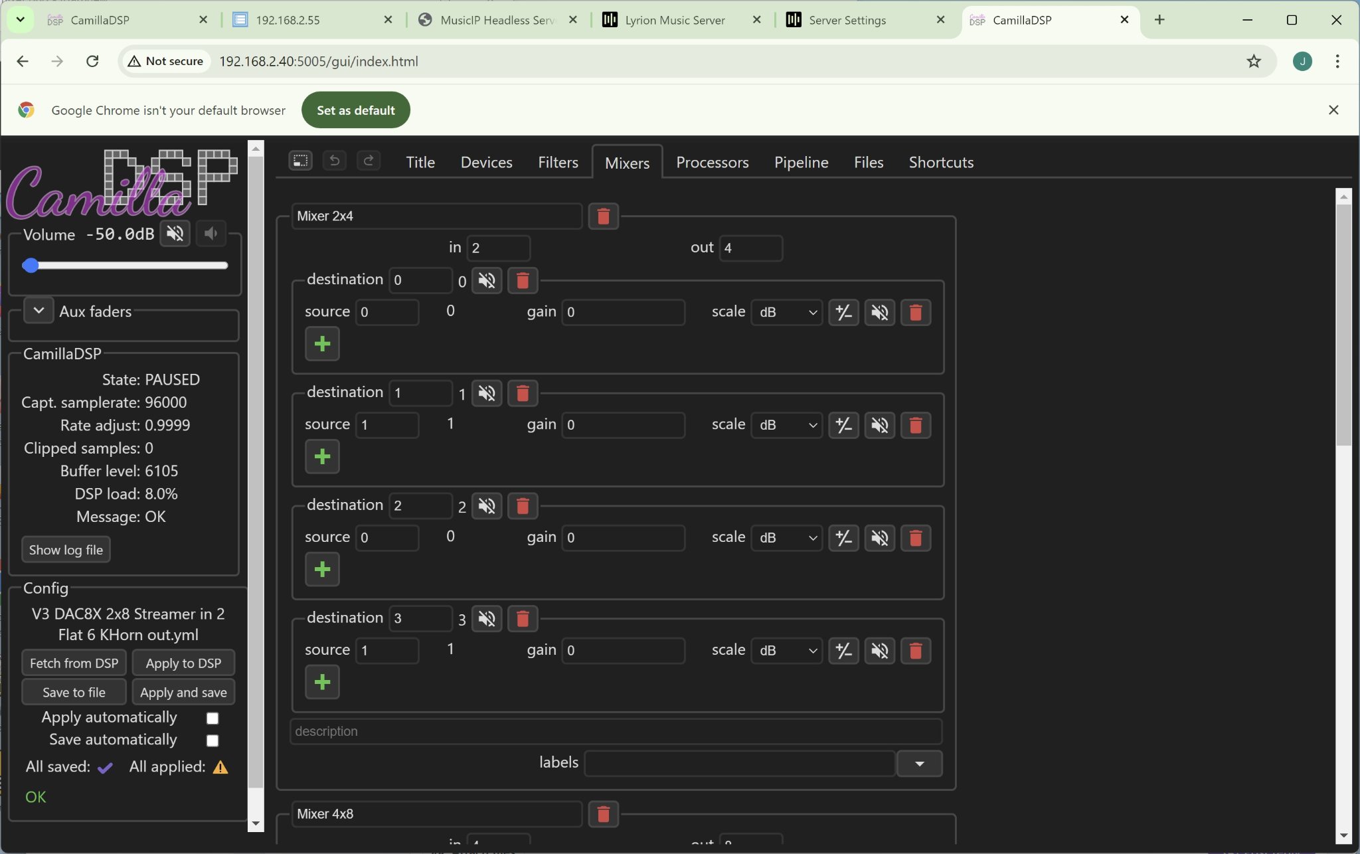Mute destination 0 channel

[487, 280]
